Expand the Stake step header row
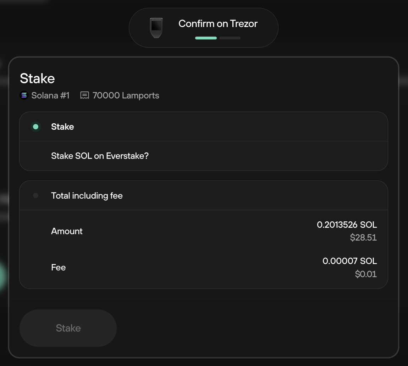 click(204, 127)
